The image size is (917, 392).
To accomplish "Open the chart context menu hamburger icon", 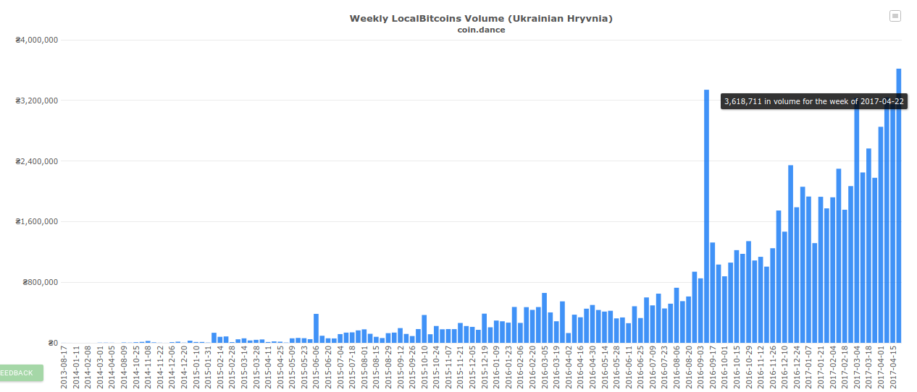I will coord(895,16).
